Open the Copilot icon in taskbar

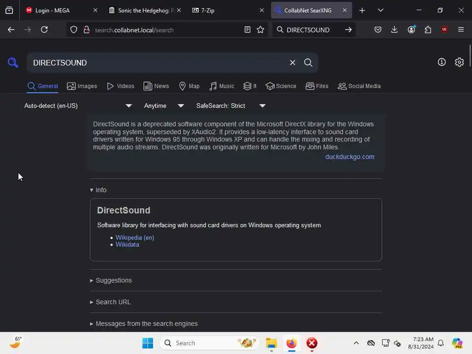click(x=457, y=343)
